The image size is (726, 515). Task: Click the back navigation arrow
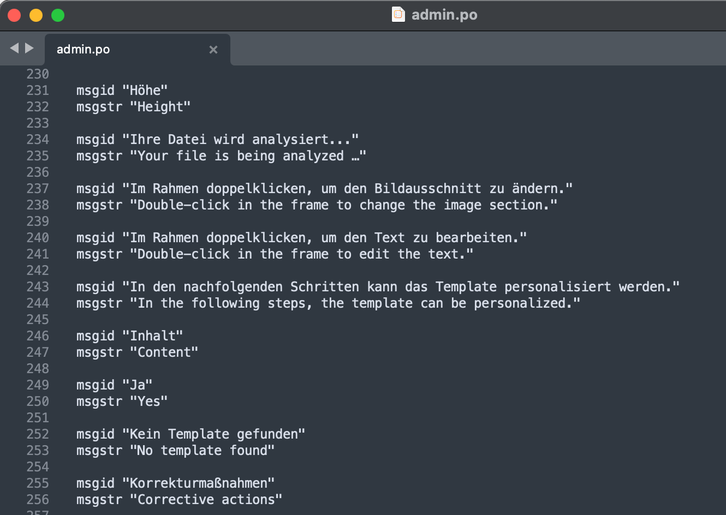(14, 48)
